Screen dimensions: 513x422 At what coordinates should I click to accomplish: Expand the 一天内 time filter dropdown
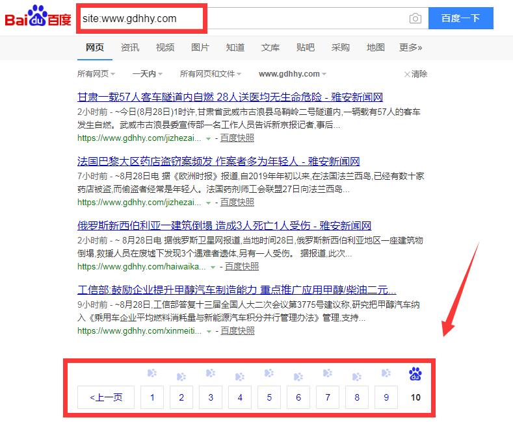click(147, 74)
